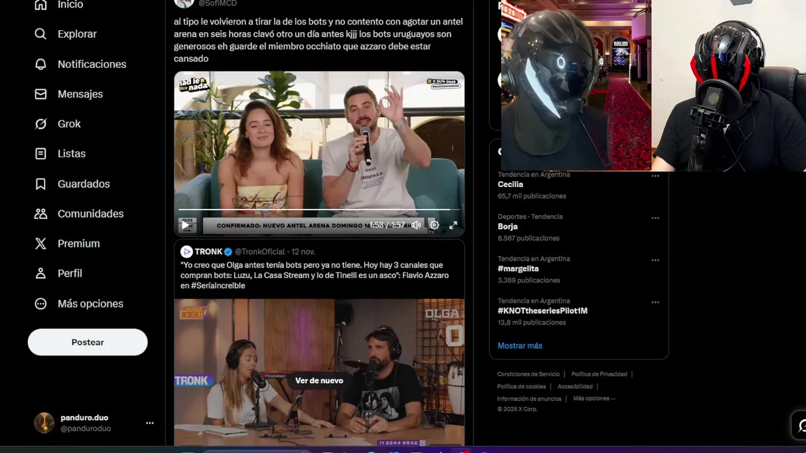Open TRONK profile name

click(208, 252)
